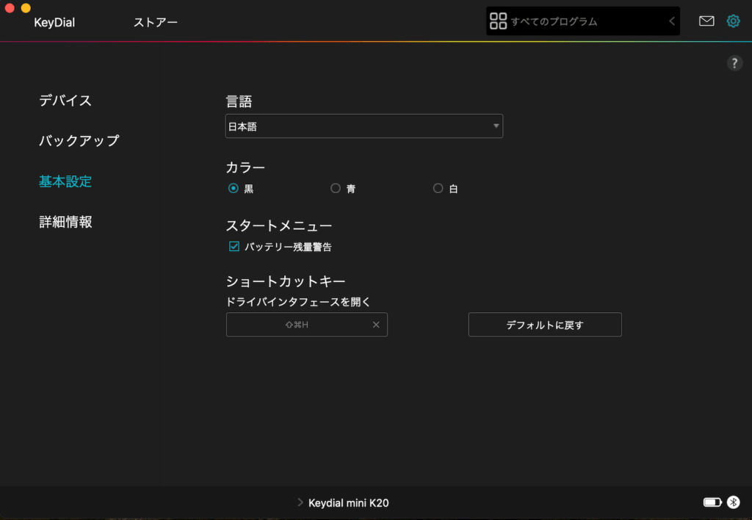Screen dimensions: 752x520
Task: Open the language selection dropdown
Action: coord(364,126)
